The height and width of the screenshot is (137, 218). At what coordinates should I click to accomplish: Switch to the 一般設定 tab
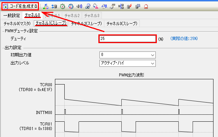[12, 15]
